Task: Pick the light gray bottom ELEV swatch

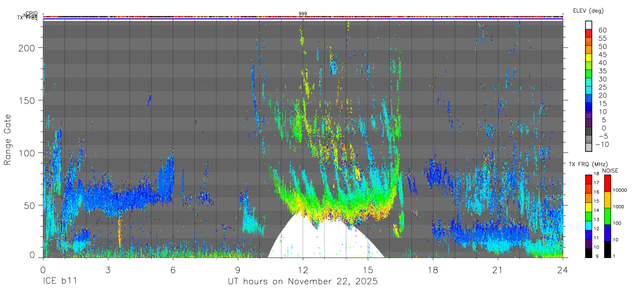Action: pyautogui.click(x=589, y=147)
